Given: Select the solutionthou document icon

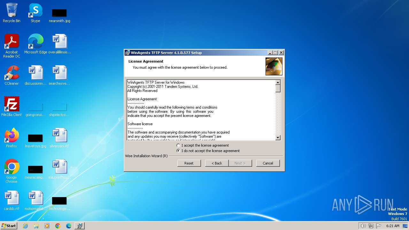Looking at the screenshot, I should pos(59,169).
